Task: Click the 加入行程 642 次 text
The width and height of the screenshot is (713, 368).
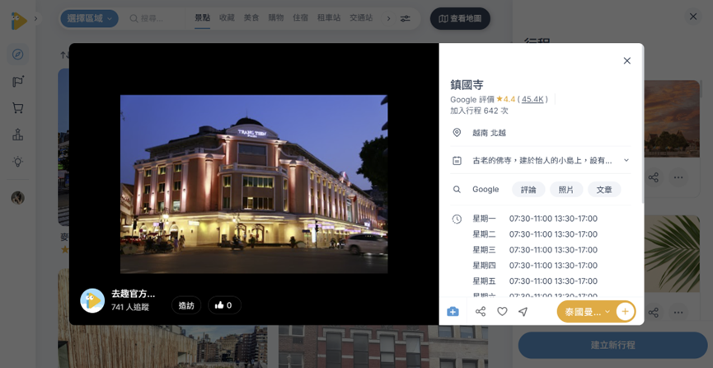Action: 479,111
